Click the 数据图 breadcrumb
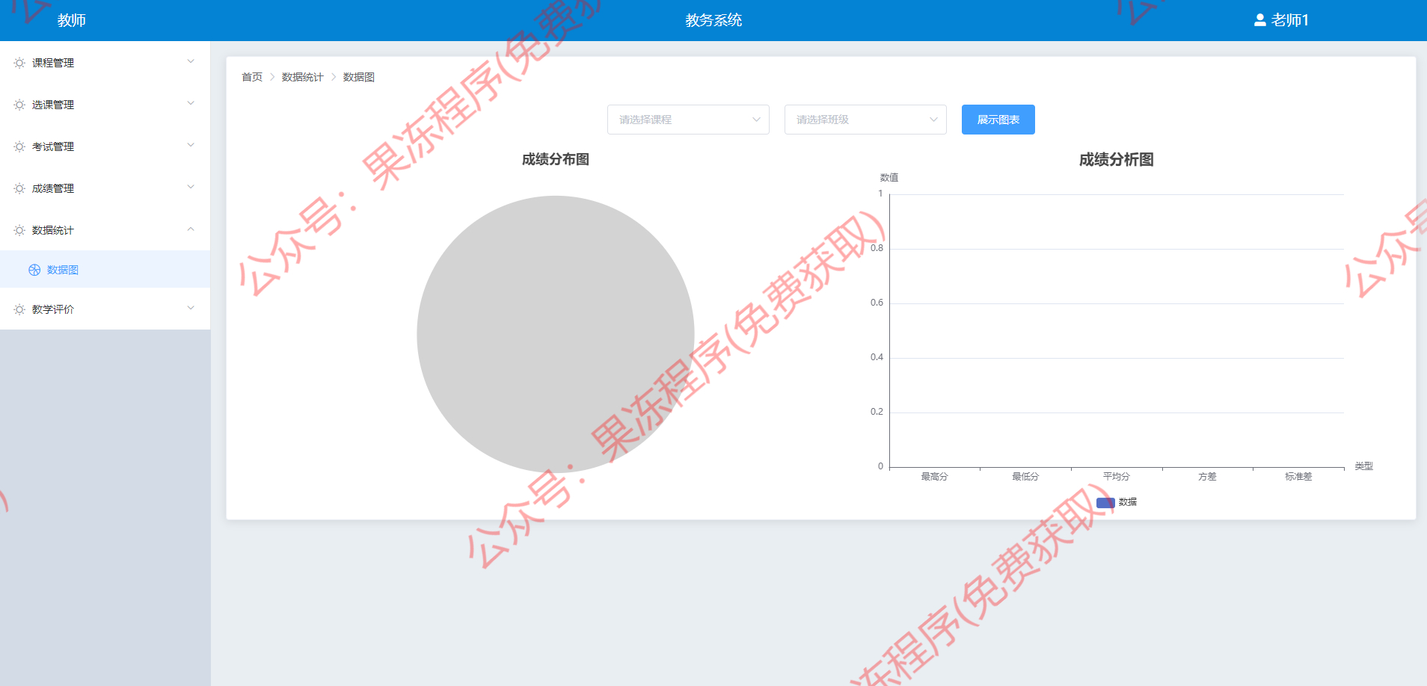1427x686 pixels. pos(359,77)
